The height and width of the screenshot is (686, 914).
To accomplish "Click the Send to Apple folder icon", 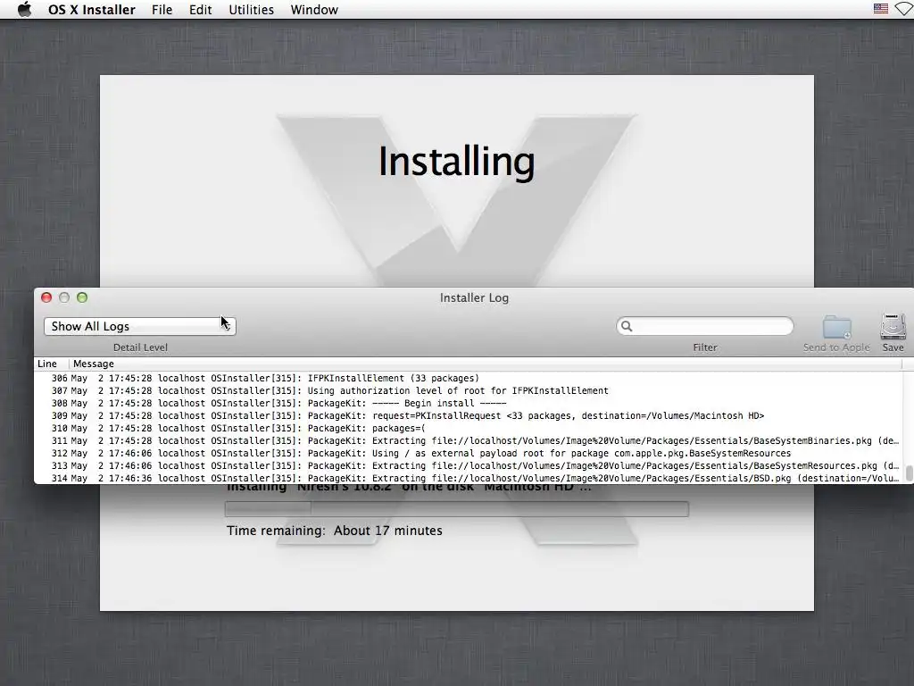I will coord(837,327).
